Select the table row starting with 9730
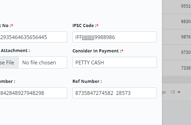 point(177,52)
